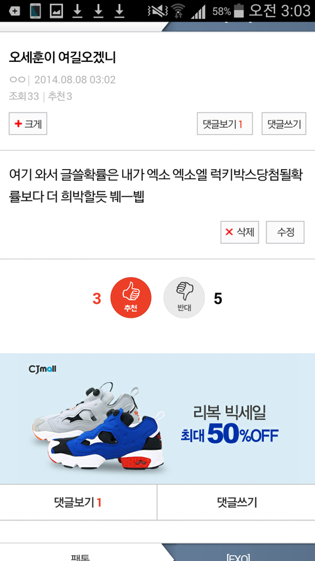Select the bottom 댓글쓰기 tab

tap(236, 502)
